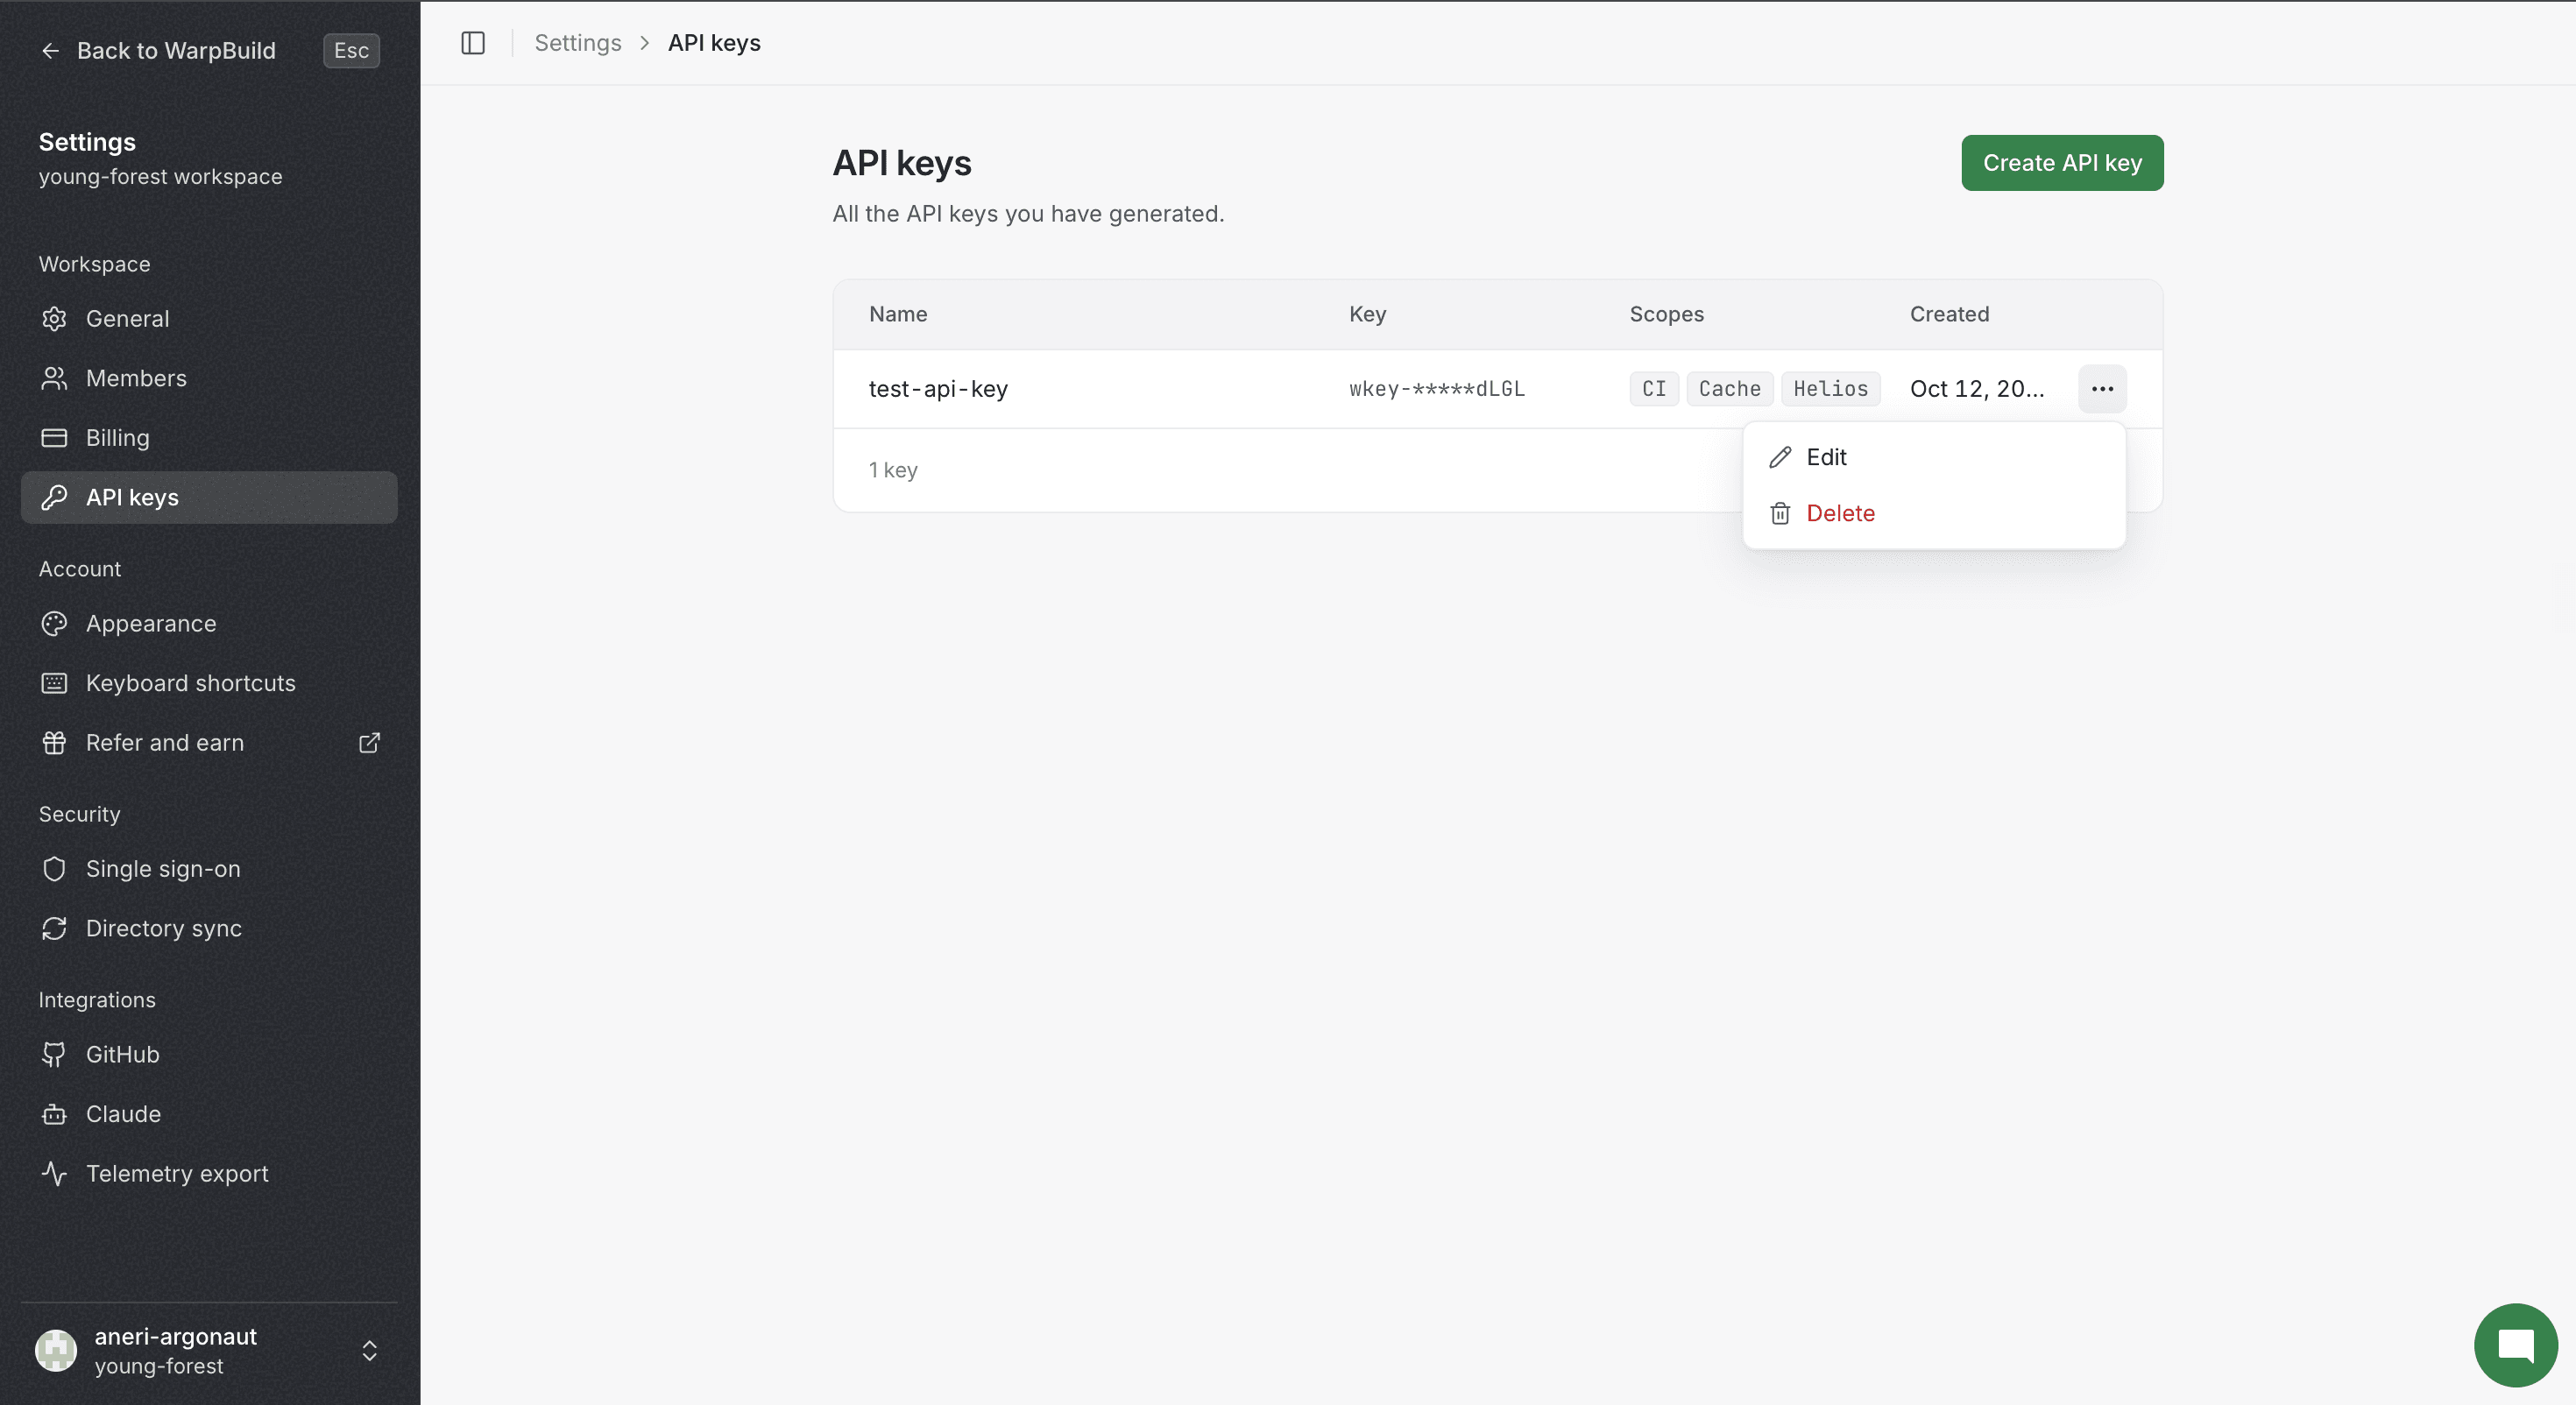This screenshot has height=1405, width=2576.
Task: Open the three-dots menu for test-api-key
Action: point(2102,389)
